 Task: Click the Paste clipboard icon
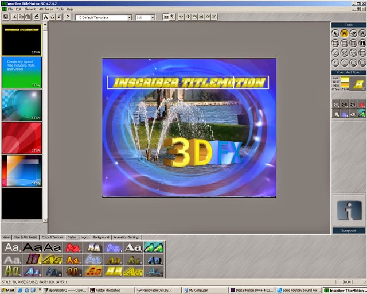28,17
